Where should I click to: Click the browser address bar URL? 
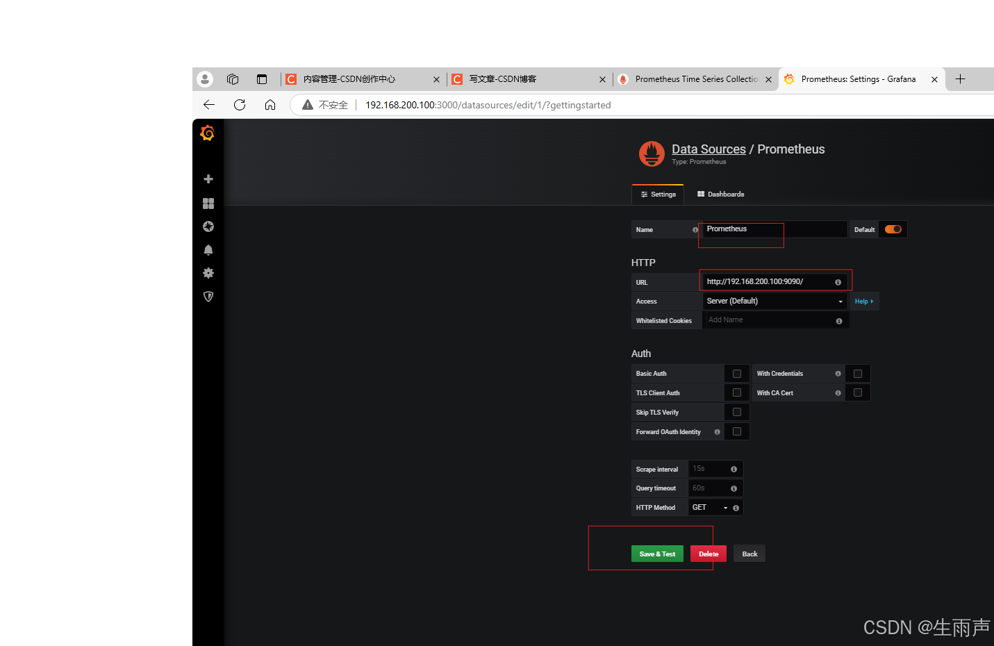[488, 105]
